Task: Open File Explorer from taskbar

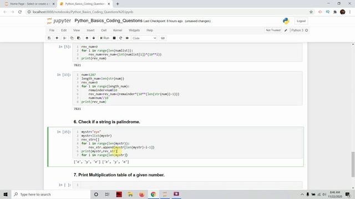Action: click(130, 194)
